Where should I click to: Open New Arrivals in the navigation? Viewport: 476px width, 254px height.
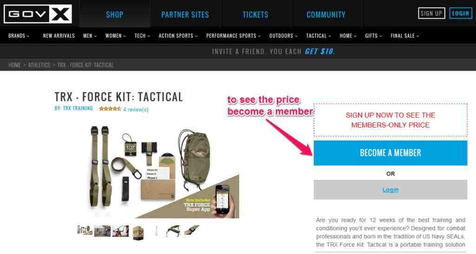(x=59, y=36)
